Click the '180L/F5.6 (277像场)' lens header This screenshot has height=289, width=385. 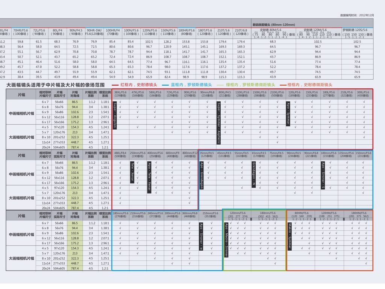point(329,94)
